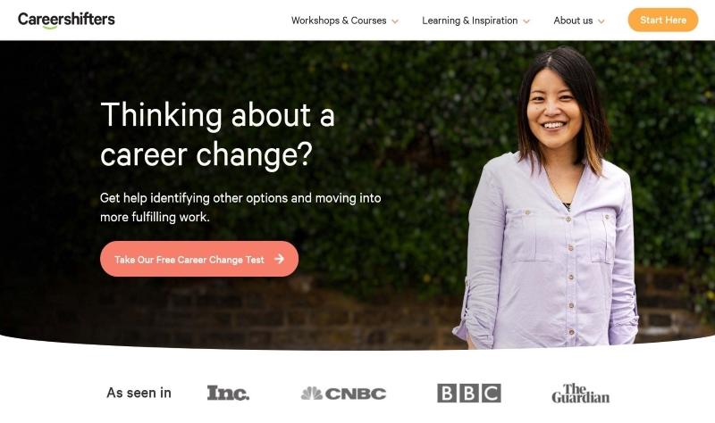
Task: Click the Careershifters logo
Action: click(x=66, y=20)
